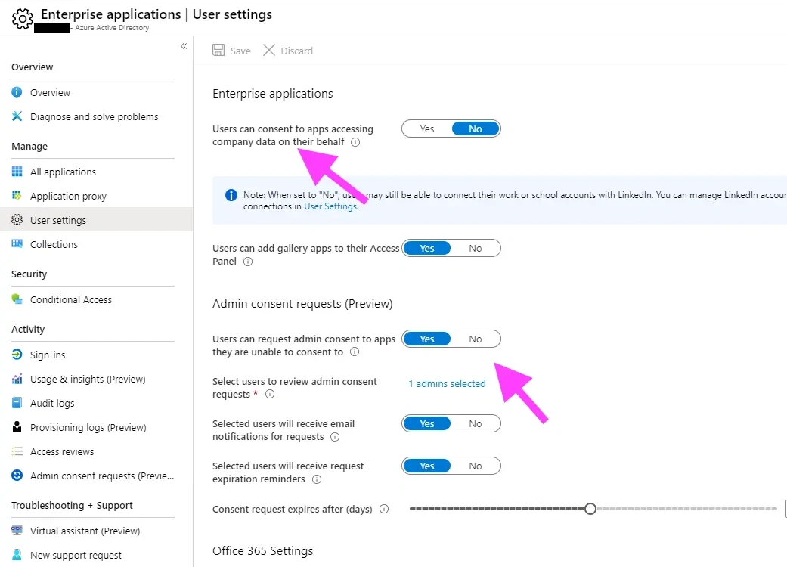Click the 1 admins selected link
Screen dimensions: 787x567
447,383
